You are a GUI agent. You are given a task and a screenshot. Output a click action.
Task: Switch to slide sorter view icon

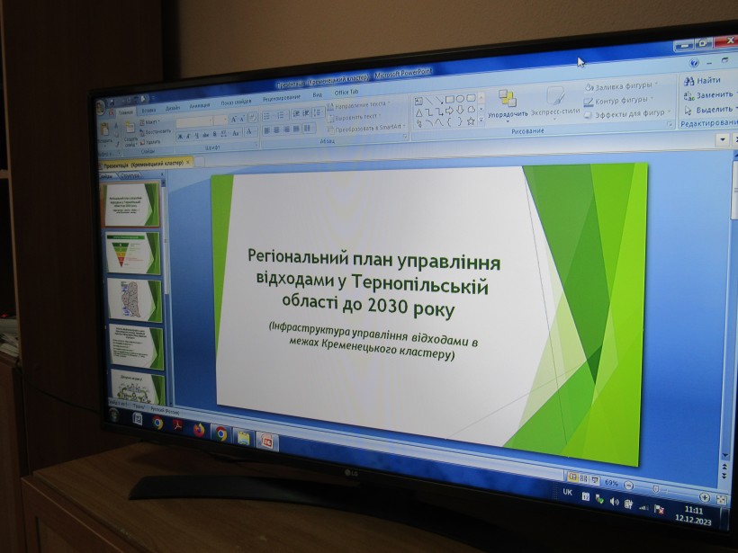[584, 478]
